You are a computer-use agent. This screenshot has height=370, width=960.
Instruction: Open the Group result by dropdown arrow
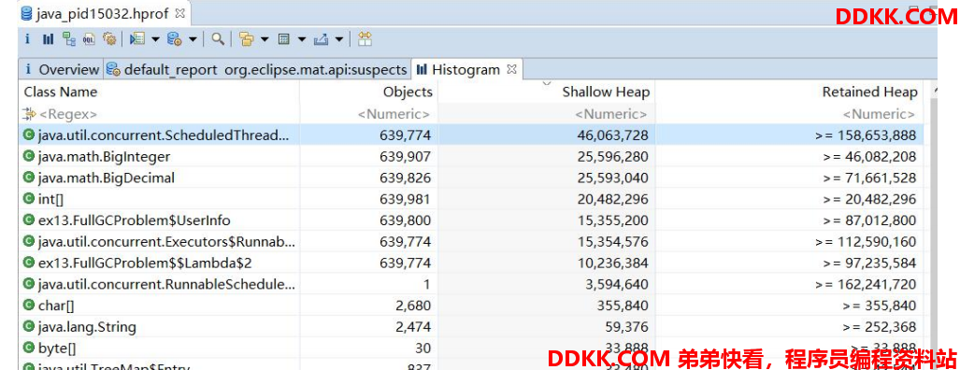point(265,40)
